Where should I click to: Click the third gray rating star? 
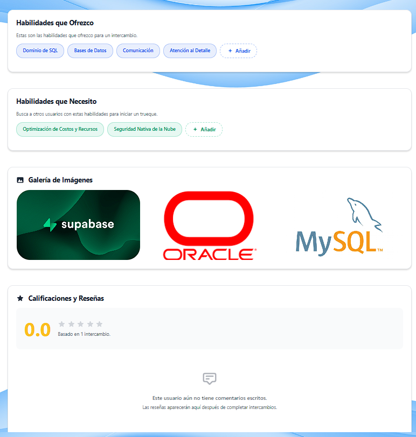81,324
